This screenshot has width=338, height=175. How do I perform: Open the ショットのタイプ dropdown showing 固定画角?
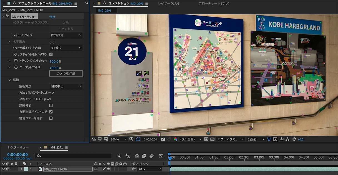coord(66,35)
